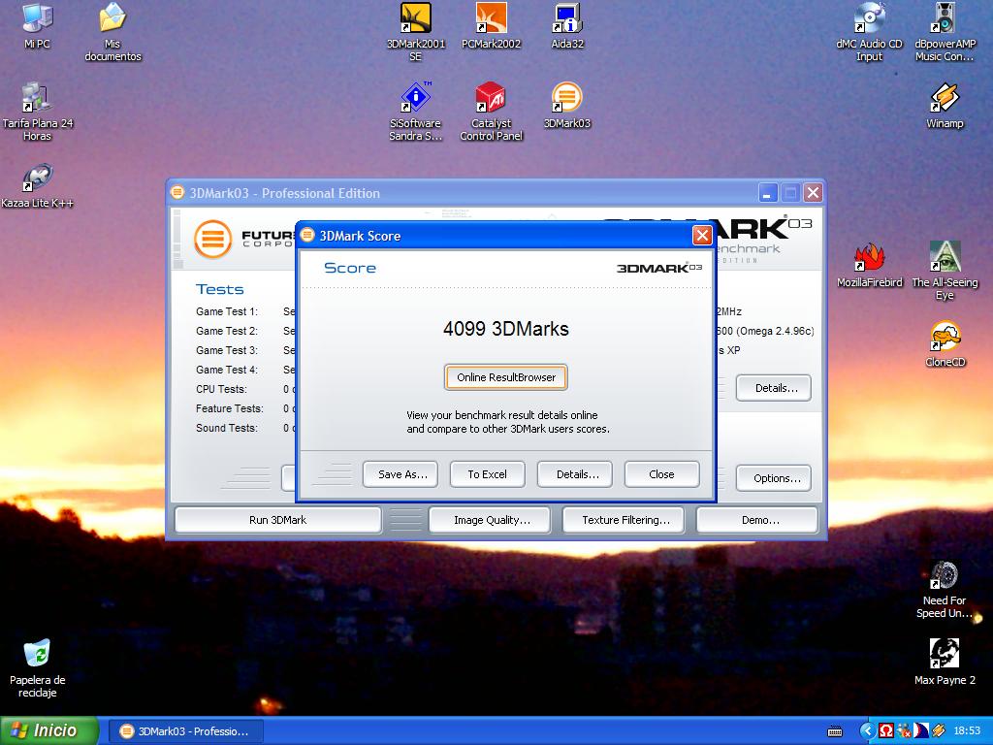Select the dMC Audio CD Input icon
The width and height of the screenshot is (993, 745).
coord(869,32)
